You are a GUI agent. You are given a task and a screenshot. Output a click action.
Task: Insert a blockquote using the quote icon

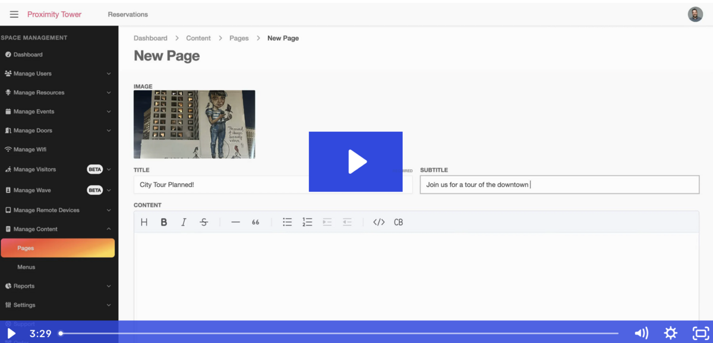[x=255, y=223]
